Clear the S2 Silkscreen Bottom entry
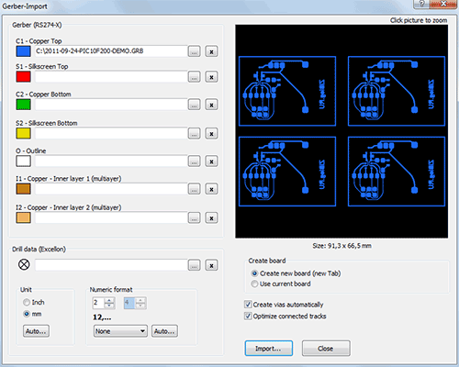The image size is (459, 367). click(211, 133)
